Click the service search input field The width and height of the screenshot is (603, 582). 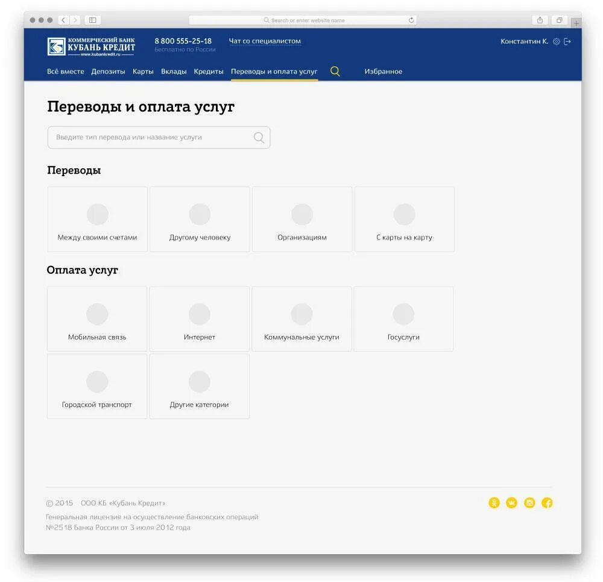pyautogui.click(x=159, y=138)
